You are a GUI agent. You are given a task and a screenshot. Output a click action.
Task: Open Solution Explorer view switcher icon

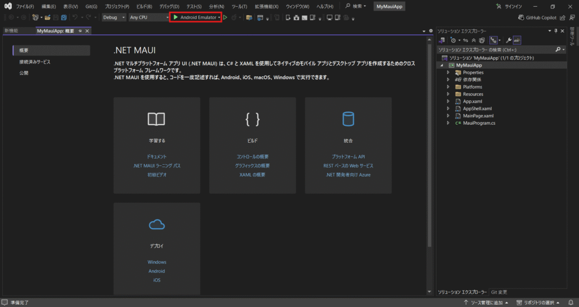(x=442, y=40)
